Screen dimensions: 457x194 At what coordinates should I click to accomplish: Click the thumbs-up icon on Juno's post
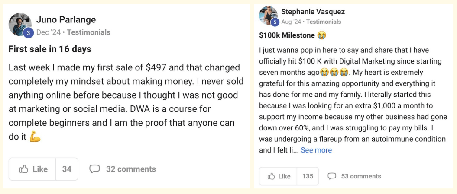[23, 169]
